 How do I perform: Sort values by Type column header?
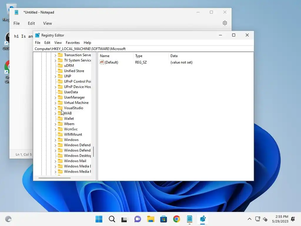click(x=151, y=56)
